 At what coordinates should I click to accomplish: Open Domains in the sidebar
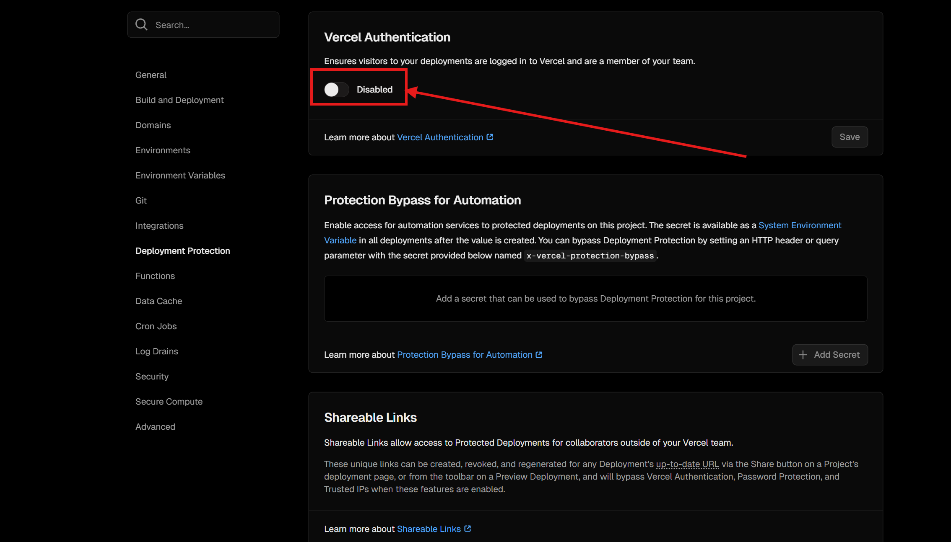pyautogui.click(x=153, y=125)
